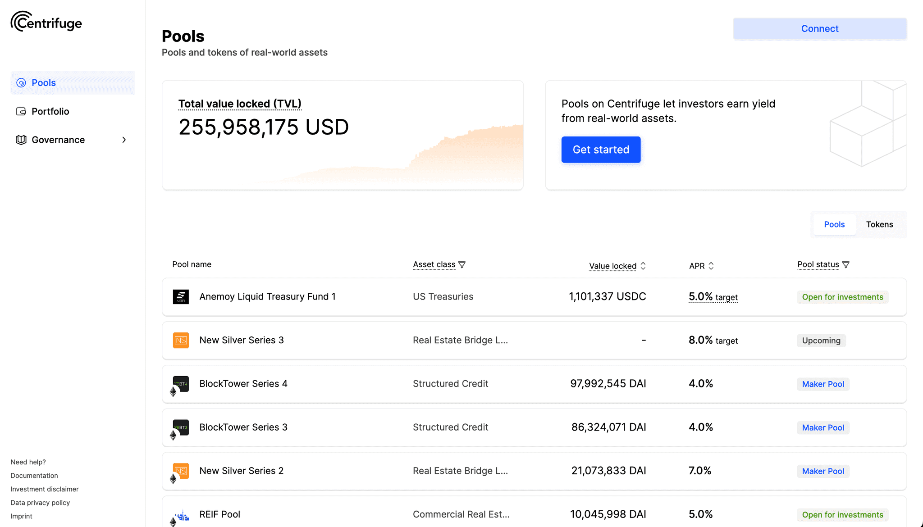Sort pools by APR arrows
The width and height of the screenshot is (923, 527).
click(x=711, y=266)
